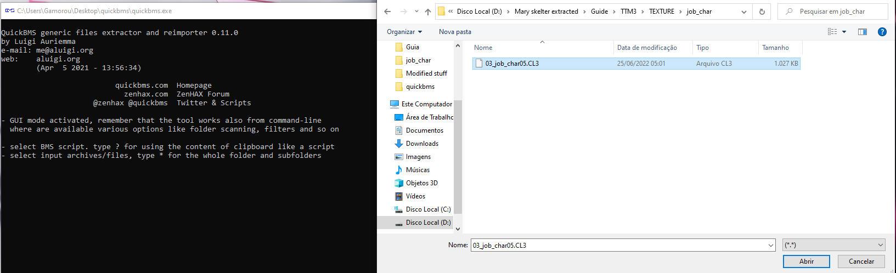Viewport: 896px width, 273px height.
Task: Open file type filter (*.*) dropdown
Action: click(x=834, y=245)
